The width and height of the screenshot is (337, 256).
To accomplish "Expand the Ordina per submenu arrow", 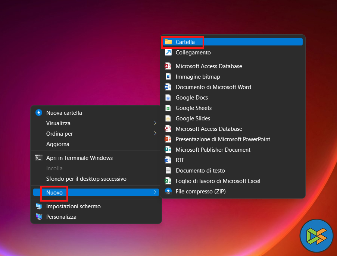I will point(155,134).
